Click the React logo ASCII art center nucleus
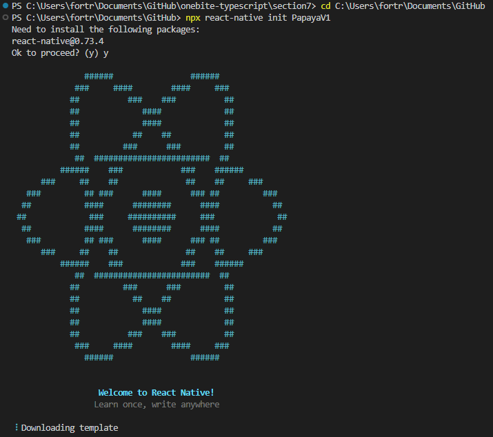The image size is (493, 437). click(x=152, y=217)
